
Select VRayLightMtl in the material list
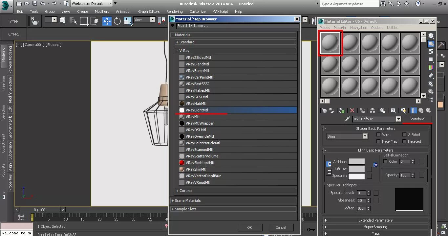(x=237, y=110)
